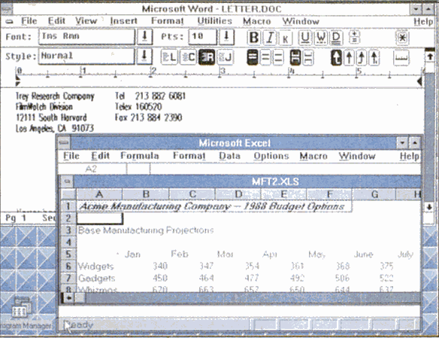Screen dimensions: 439x338
Task: Open the Word document control menu box
Action: click(9, 22)
